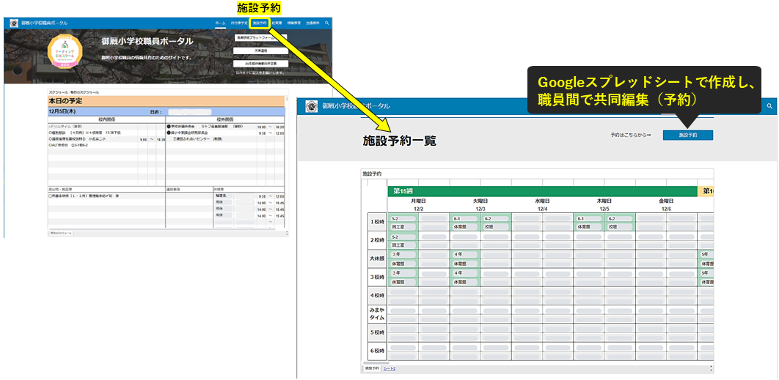
Task: Click the 6-2 cell in Thursday 1校時
Action: (x=620, y=218)
